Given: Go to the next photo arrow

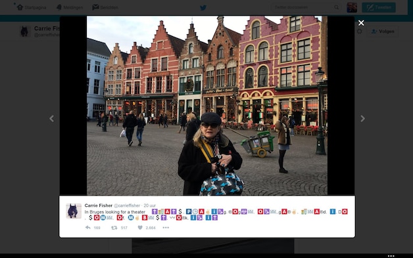Looking at the screenshot, I should 363,119.
